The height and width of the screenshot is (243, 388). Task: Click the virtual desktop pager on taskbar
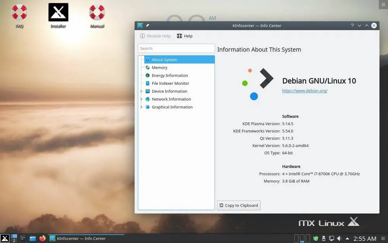coord(14,238)
